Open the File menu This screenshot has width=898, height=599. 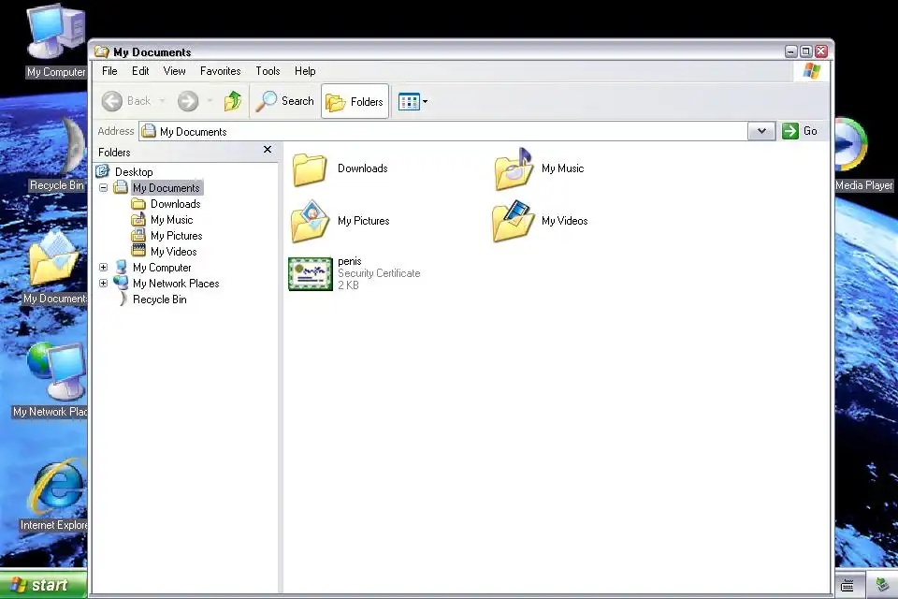pos(109,71)
